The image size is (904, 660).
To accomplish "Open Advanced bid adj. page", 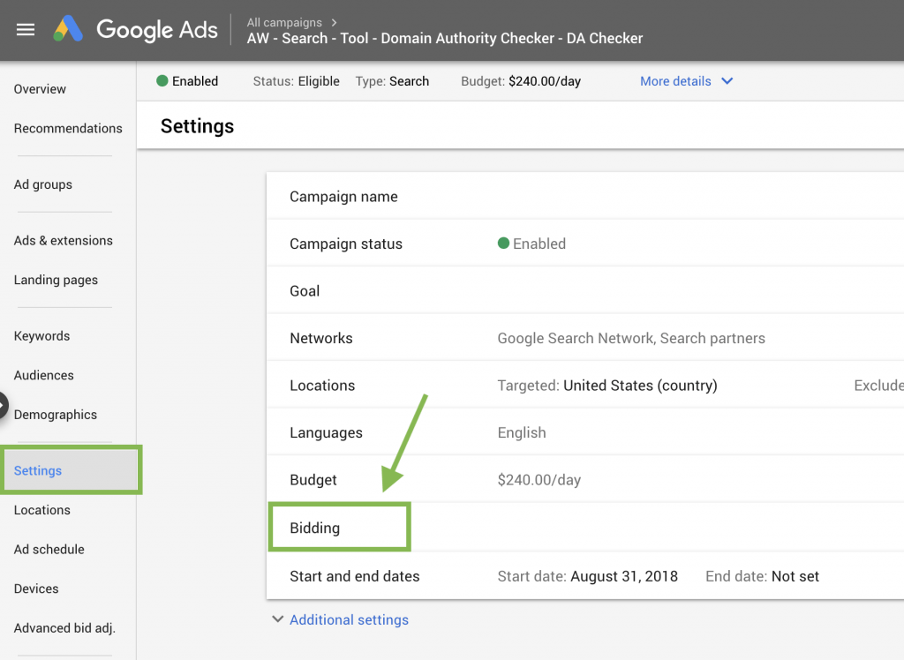I will coord(64,627).
